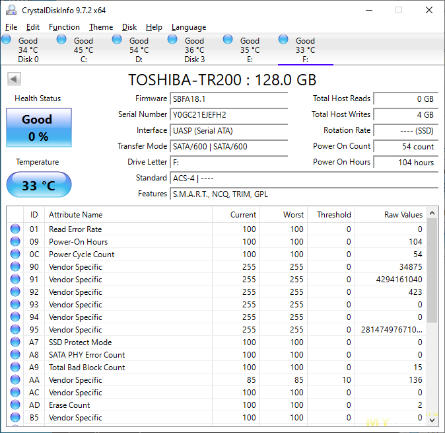Click the previous disk arrow icon
Viewport: 445px width, 433px height.
14,79
